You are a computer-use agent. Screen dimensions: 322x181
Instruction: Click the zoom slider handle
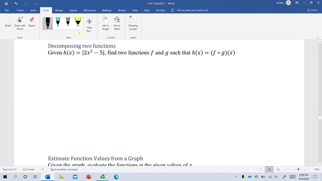click(299, 169)
